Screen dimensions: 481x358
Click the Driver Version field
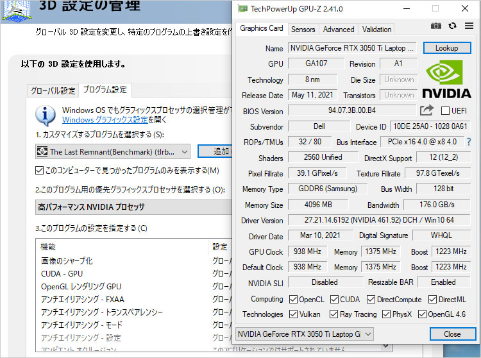tap(379, 220)
